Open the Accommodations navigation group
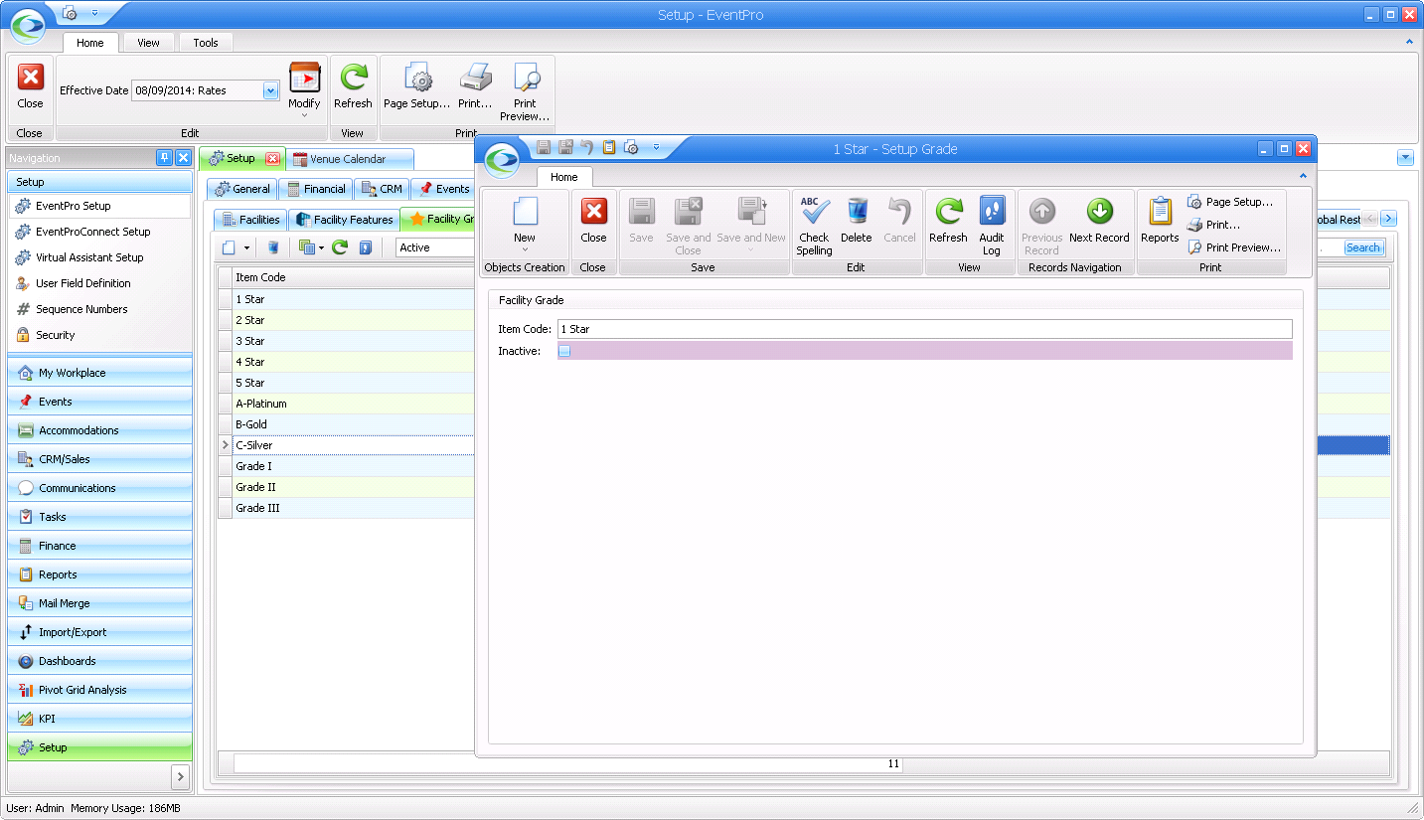Viewport: 1424px width, 820px height. point(99,430)
